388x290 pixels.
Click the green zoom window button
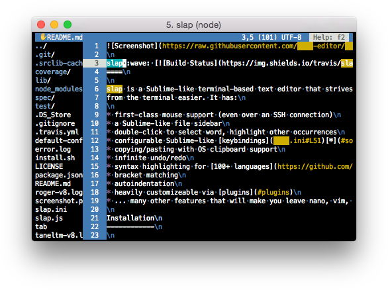[x=68, y=24]
